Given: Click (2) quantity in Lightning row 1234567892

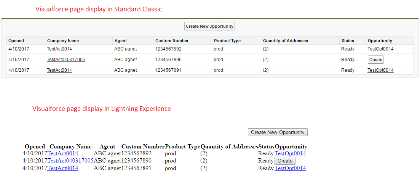Looking at the screenshot, I should (204, 153).
